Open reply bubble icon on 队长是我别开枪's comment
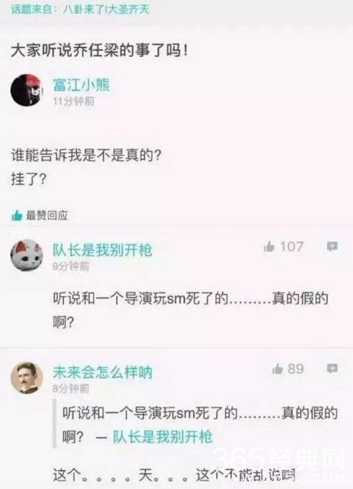The height and width of the screenshot is (489, 353). coord(332,247)
